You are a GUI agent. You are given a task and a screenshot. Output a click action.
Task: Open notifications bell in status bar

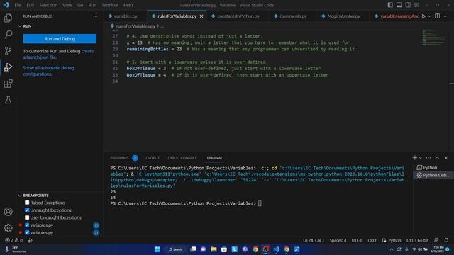coord(446,240)
